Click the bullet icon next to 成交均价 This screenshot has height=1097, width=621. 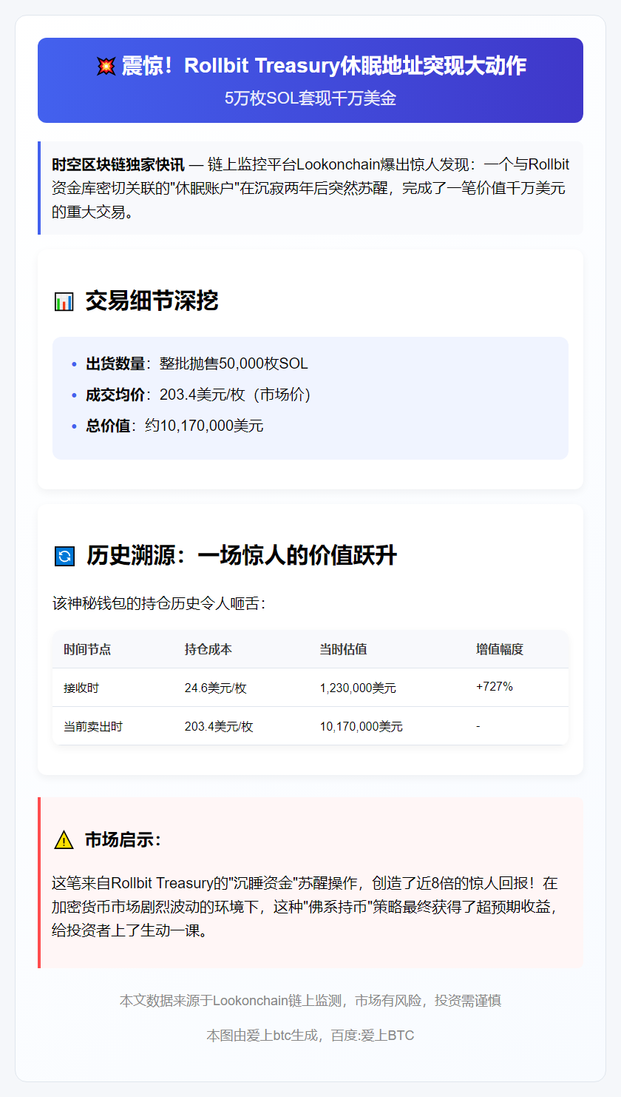point(72,395)
